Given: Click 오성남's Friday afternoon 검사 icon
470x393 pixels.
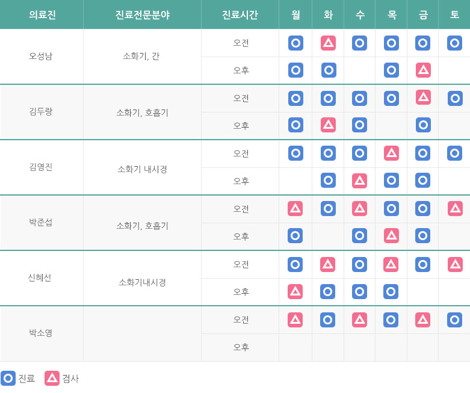Looking at the screenshot, I should (x=423, y=70).
